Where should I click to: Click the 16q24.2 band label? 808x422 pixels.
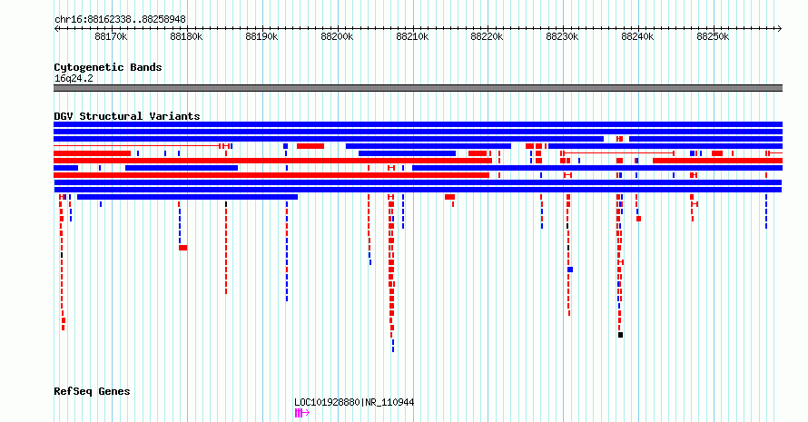[74, 78]
